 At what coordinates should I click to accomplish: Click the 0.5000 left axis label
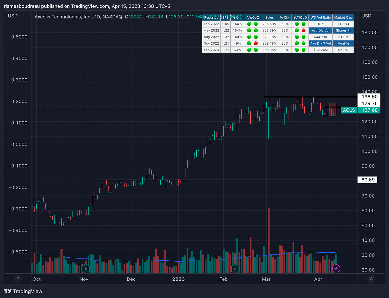coord(19,37)
